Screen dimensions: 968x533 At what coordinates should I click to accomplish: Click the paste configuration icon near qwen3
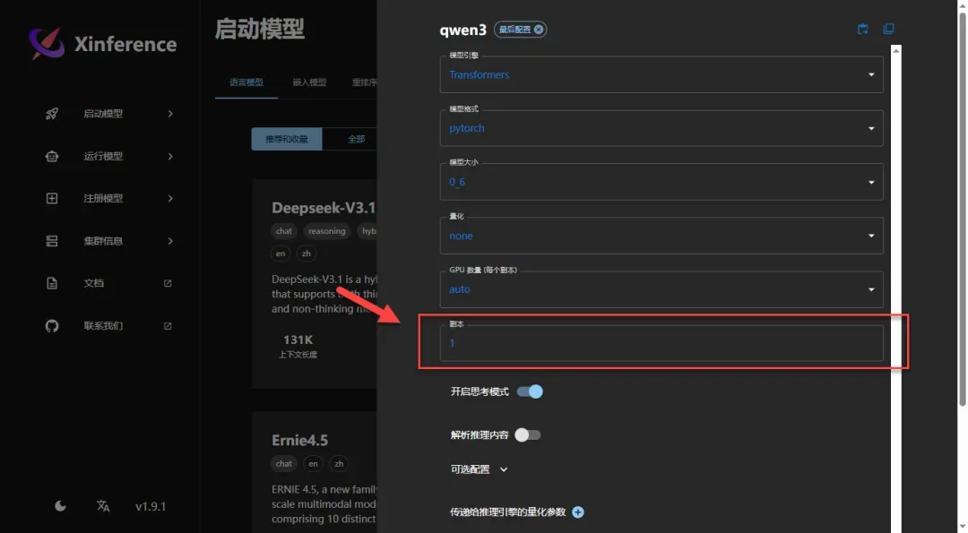862,29
